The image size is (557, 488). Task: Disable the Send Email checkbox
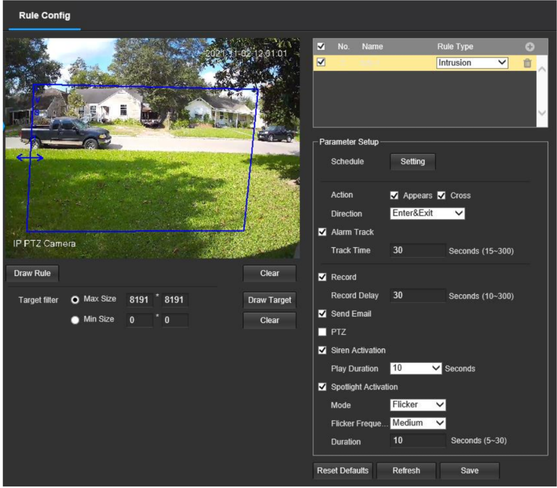tap(322, 313)
